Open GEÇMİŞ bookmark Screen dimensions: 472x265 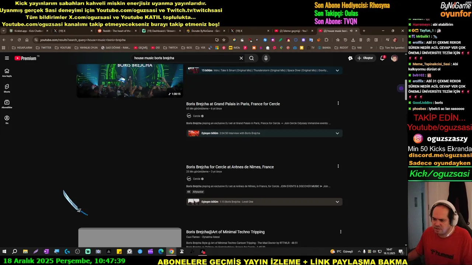140,47
